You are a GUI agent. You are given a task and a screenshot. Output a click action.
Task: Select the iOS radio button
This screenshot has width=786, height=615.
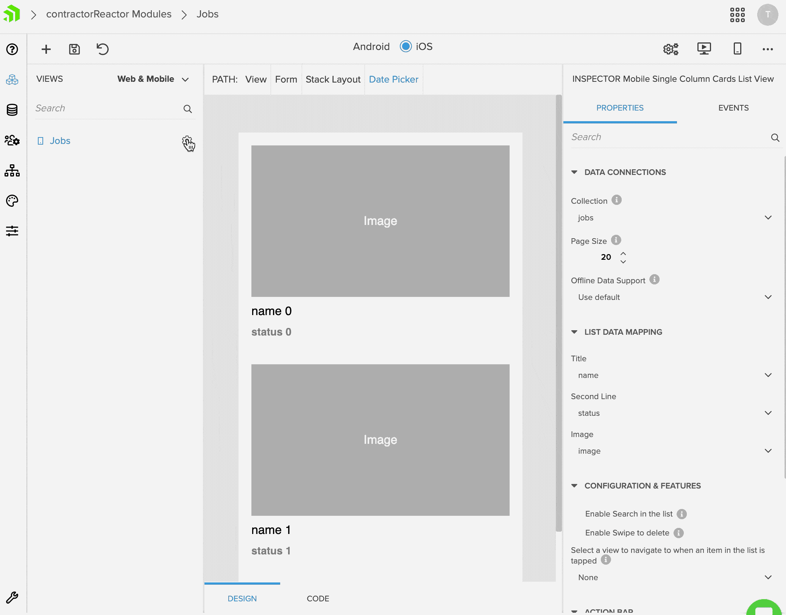tap(405, 46)
